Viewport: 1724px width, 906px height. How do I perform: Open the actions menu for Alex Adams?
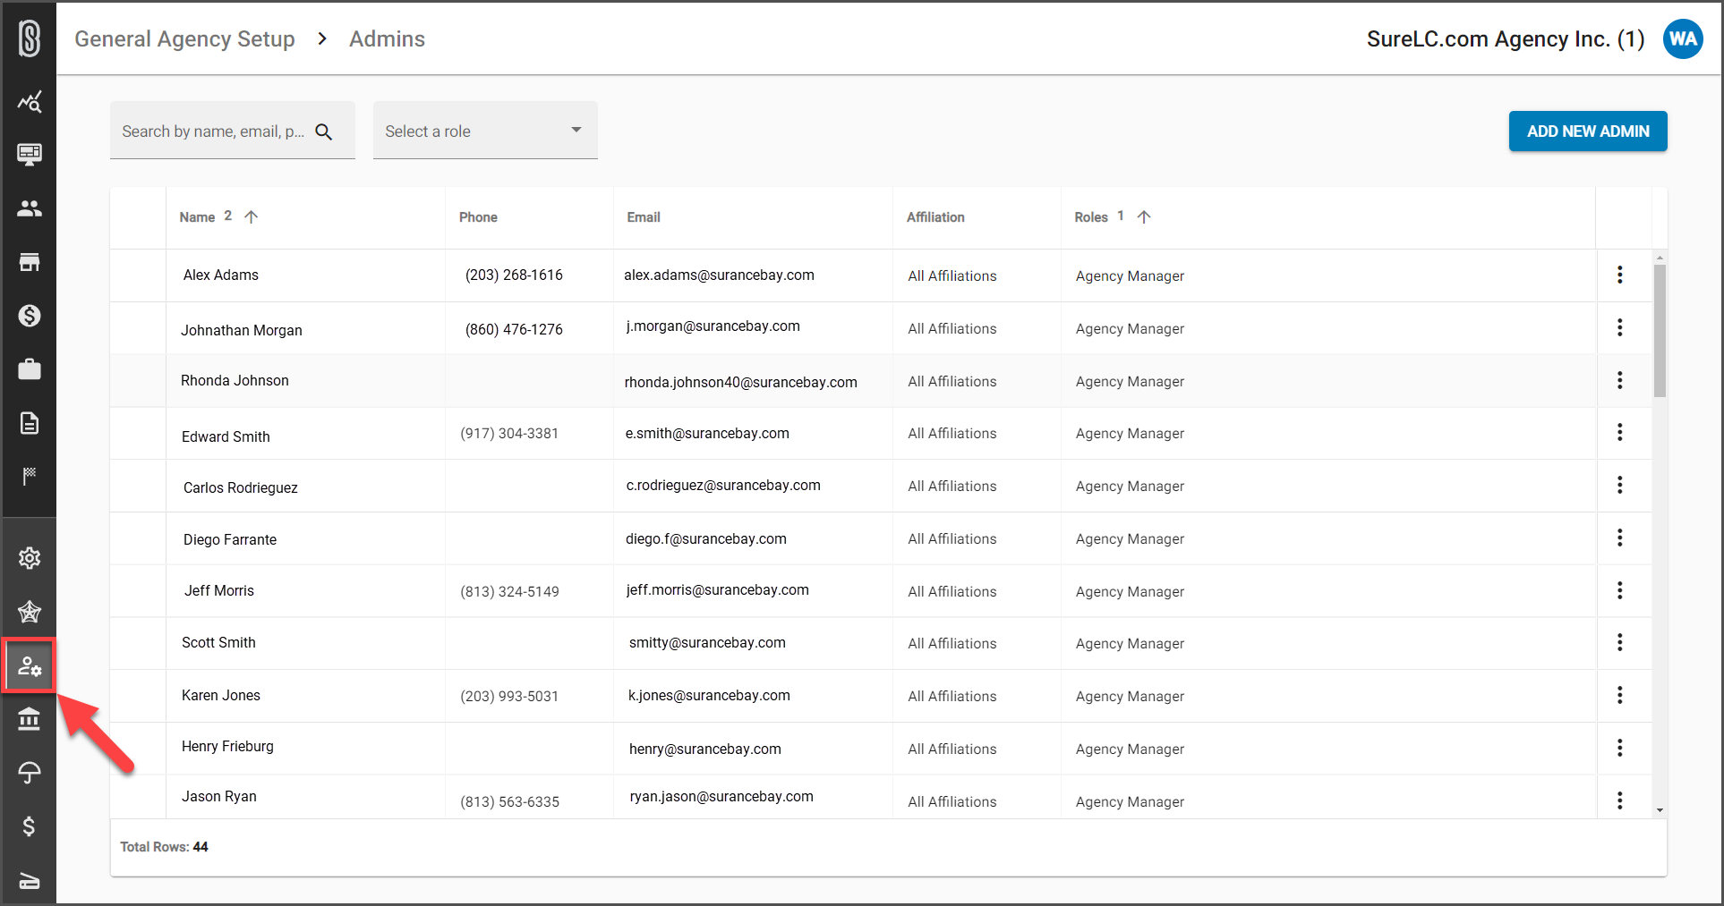pos(1620,275)
